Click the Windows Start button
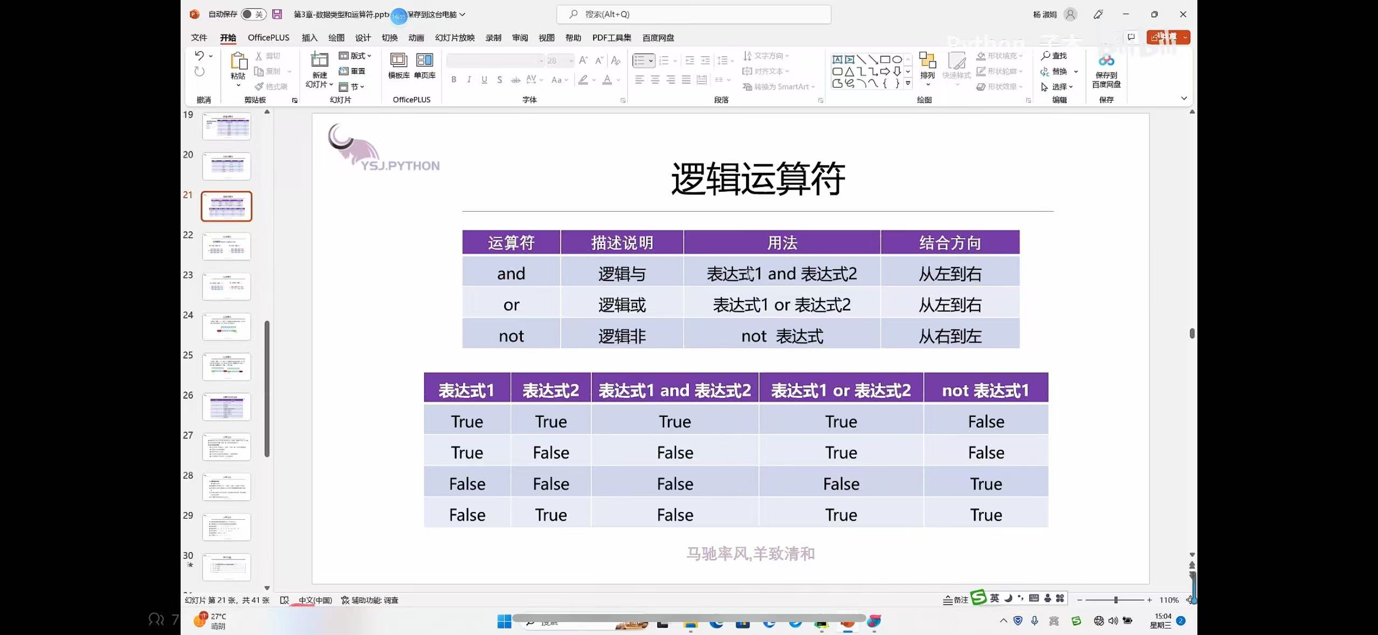The width and height of the screenshot is (1378, 635). tap(504, 622)
